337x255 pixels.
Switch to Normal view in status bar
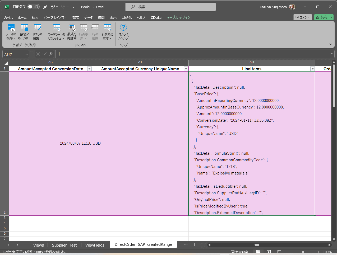click(258, 252)
